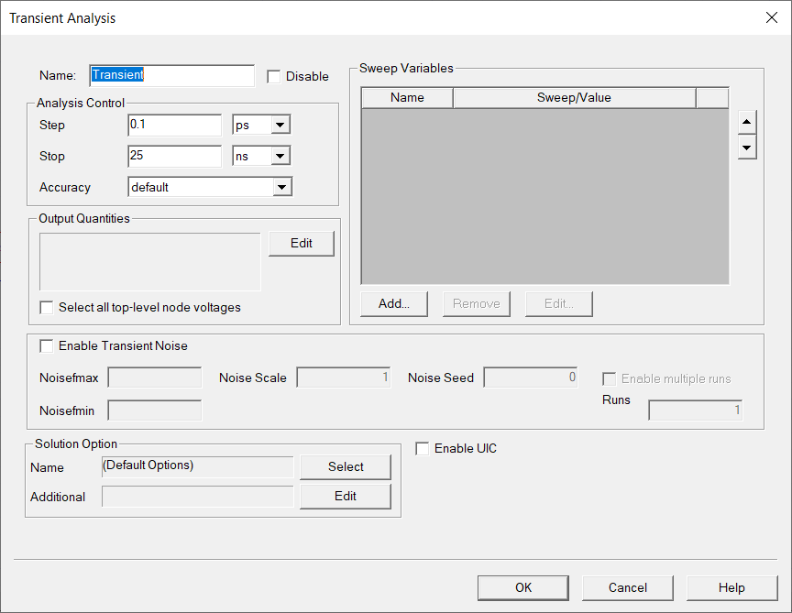This screenshot has width=792, height=613.
Task: Confirm with the OK button
Action: [523, 587]
